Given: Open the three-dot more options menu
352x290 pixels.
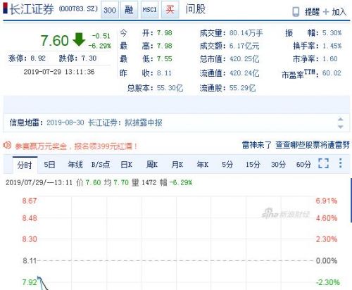Looking at the screenshot, I should click(341, 163).
